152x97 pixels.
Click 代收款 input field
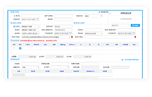tap(30, 64)
